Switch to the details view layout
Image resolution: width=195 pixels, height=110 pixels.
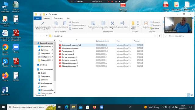click(189, 95)
